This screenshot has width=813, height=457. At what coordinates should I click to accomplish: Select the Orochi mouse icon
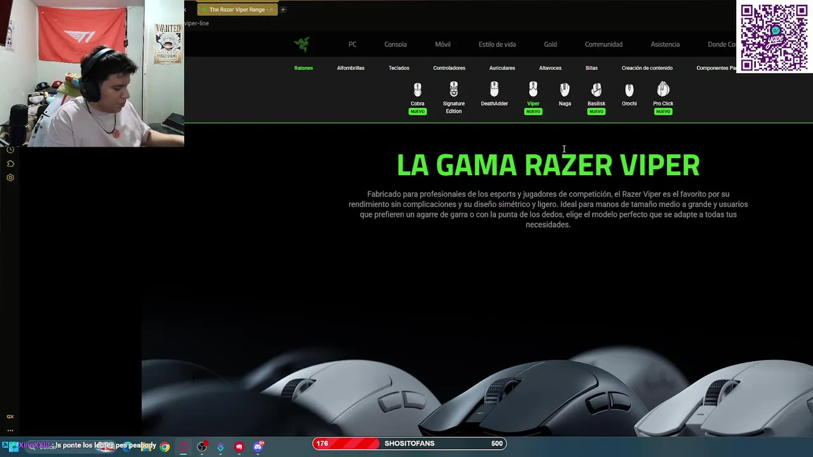point(629,89)
